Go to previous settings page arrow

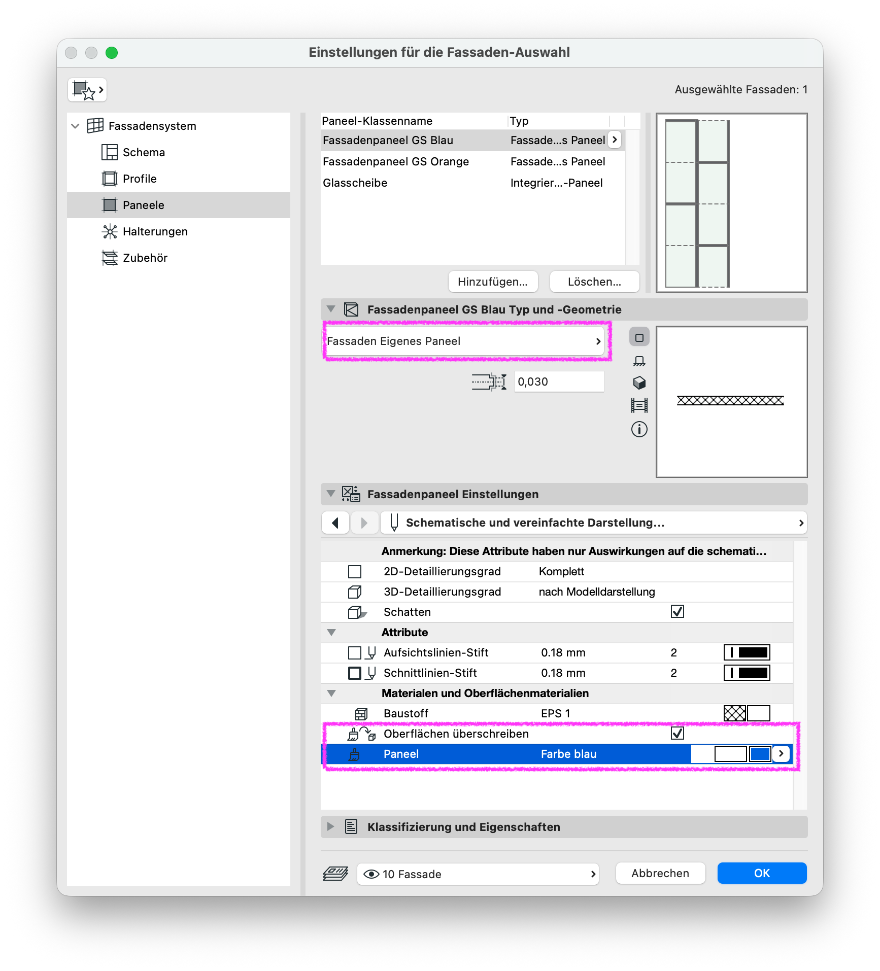[x=335, y=523]
